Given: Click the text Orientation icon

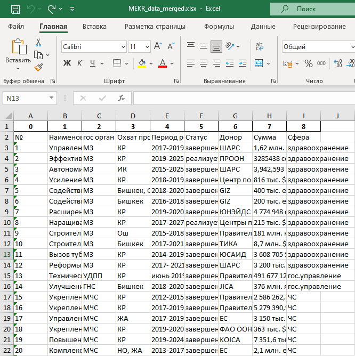Looking at the screenshot, I should [x=230, y=46].
